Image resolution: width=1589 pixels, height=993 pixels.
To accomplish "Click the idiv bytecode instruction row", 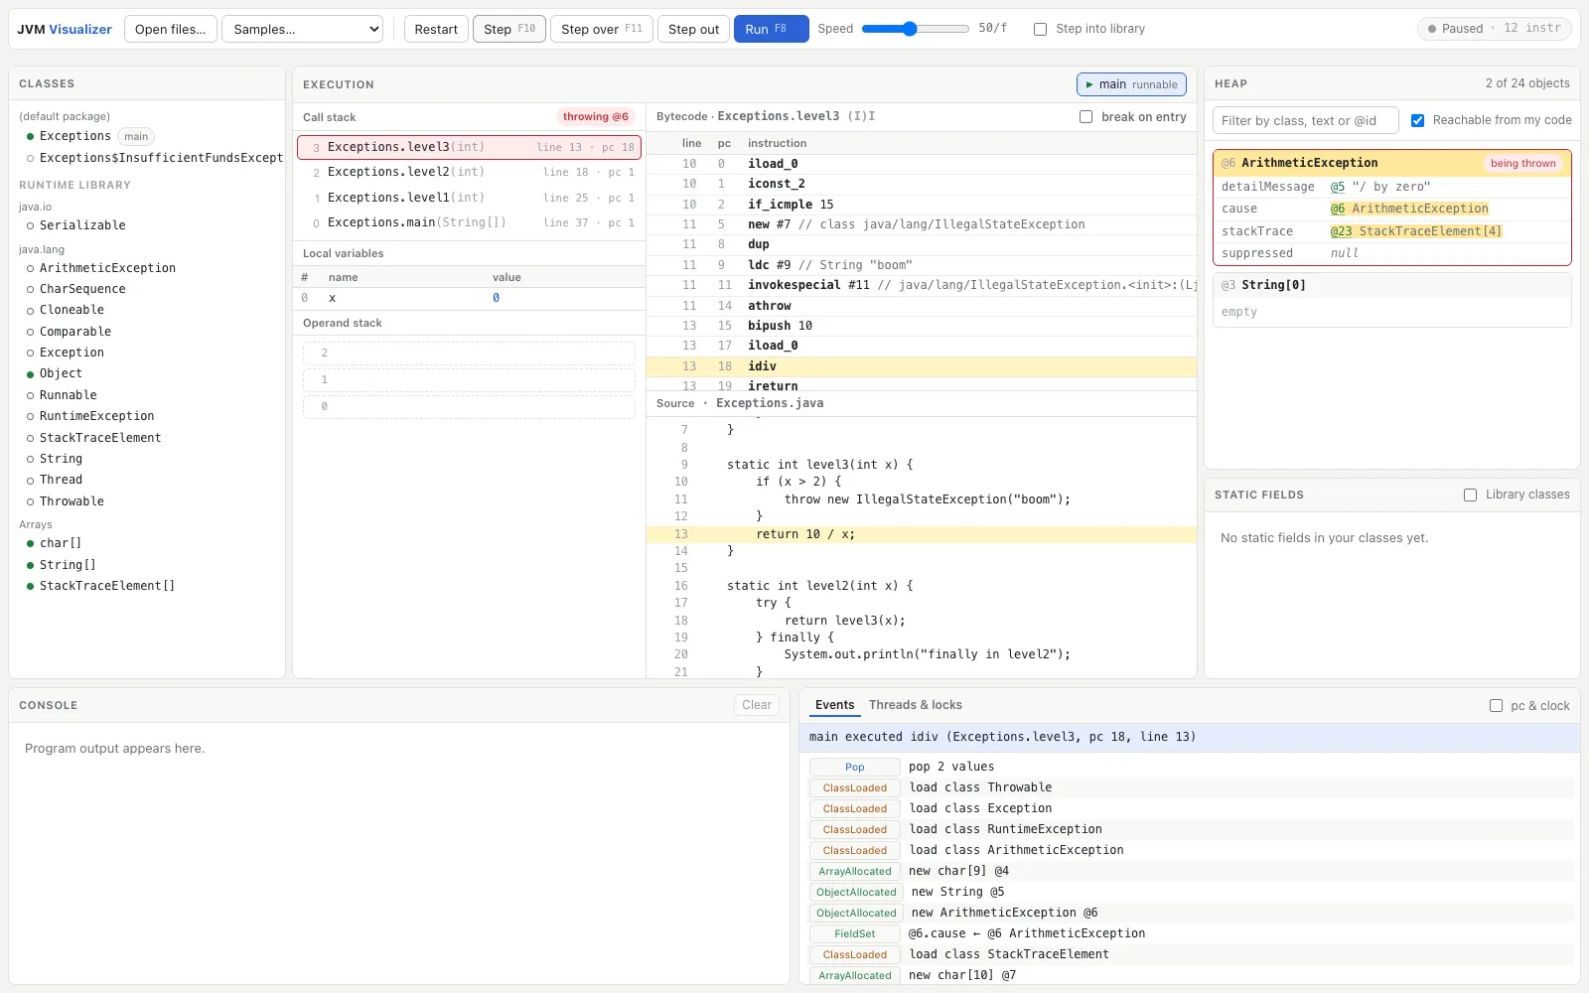I will click(922, 366).
